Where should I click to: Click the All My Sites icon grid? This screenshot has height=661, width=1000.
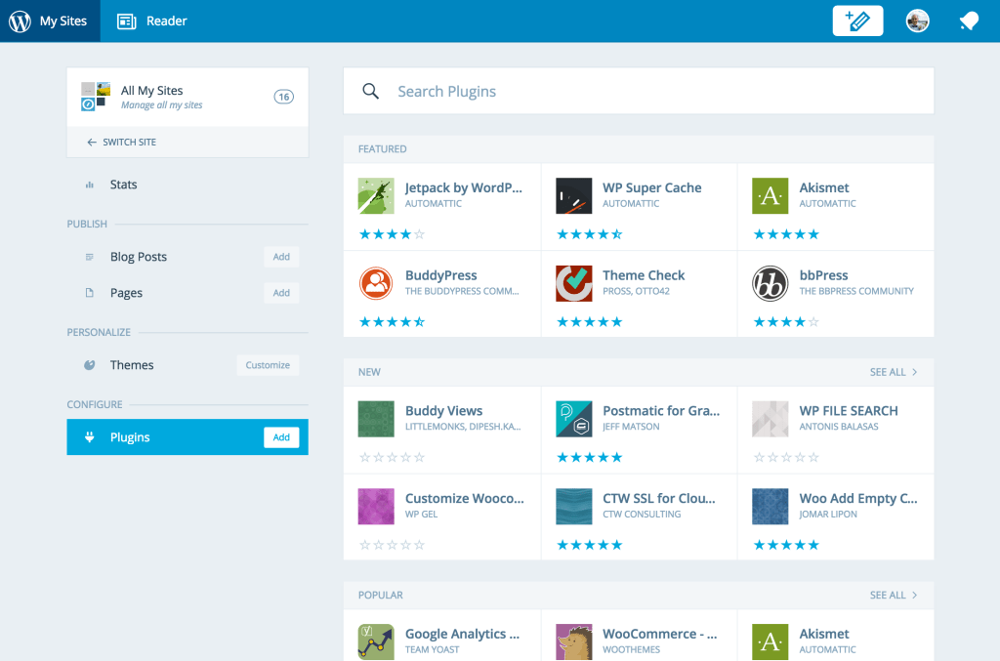pyautogui.click(x=96, y=97)
